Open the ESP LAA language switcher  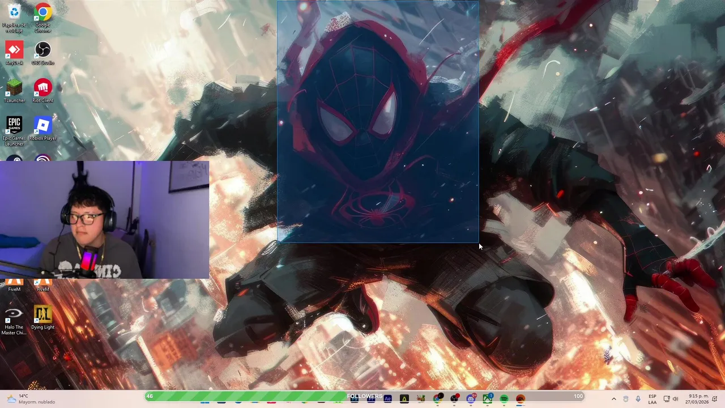tap(652, 399)
